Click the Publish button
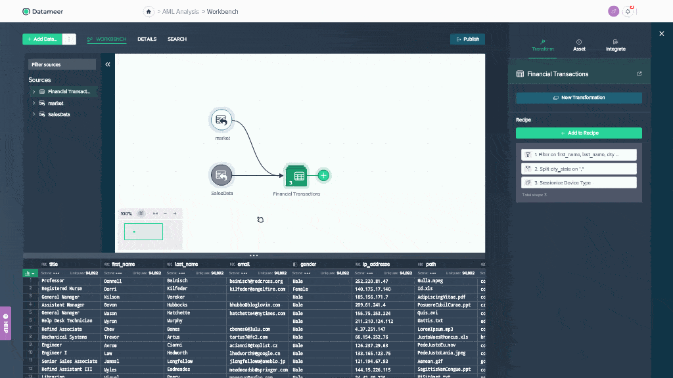 click(x=467, y=39)
